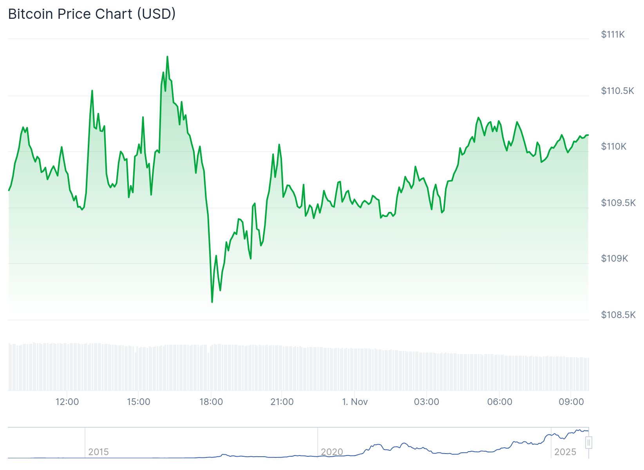This screenshot has width=644, height=470.
Task: Click the 21:00 time axis label
Action: click(282, 402)
